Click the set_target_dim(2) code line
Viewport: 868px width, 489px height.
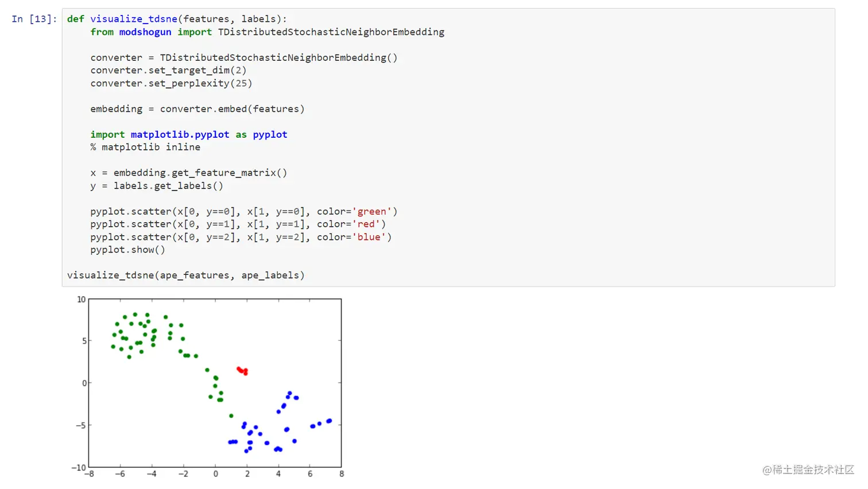coord(168,70)
